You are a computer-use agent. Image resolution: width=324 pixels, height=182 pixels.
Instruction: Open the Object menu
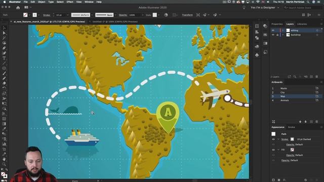tap(42, 2)
